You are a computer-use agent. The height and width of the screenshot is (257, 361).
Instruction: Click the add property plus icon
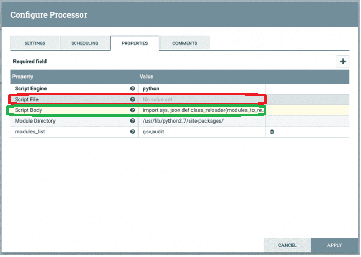pos(342,61)
